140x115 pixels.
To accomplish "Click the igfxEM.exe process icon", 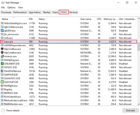I will (2, 31).
